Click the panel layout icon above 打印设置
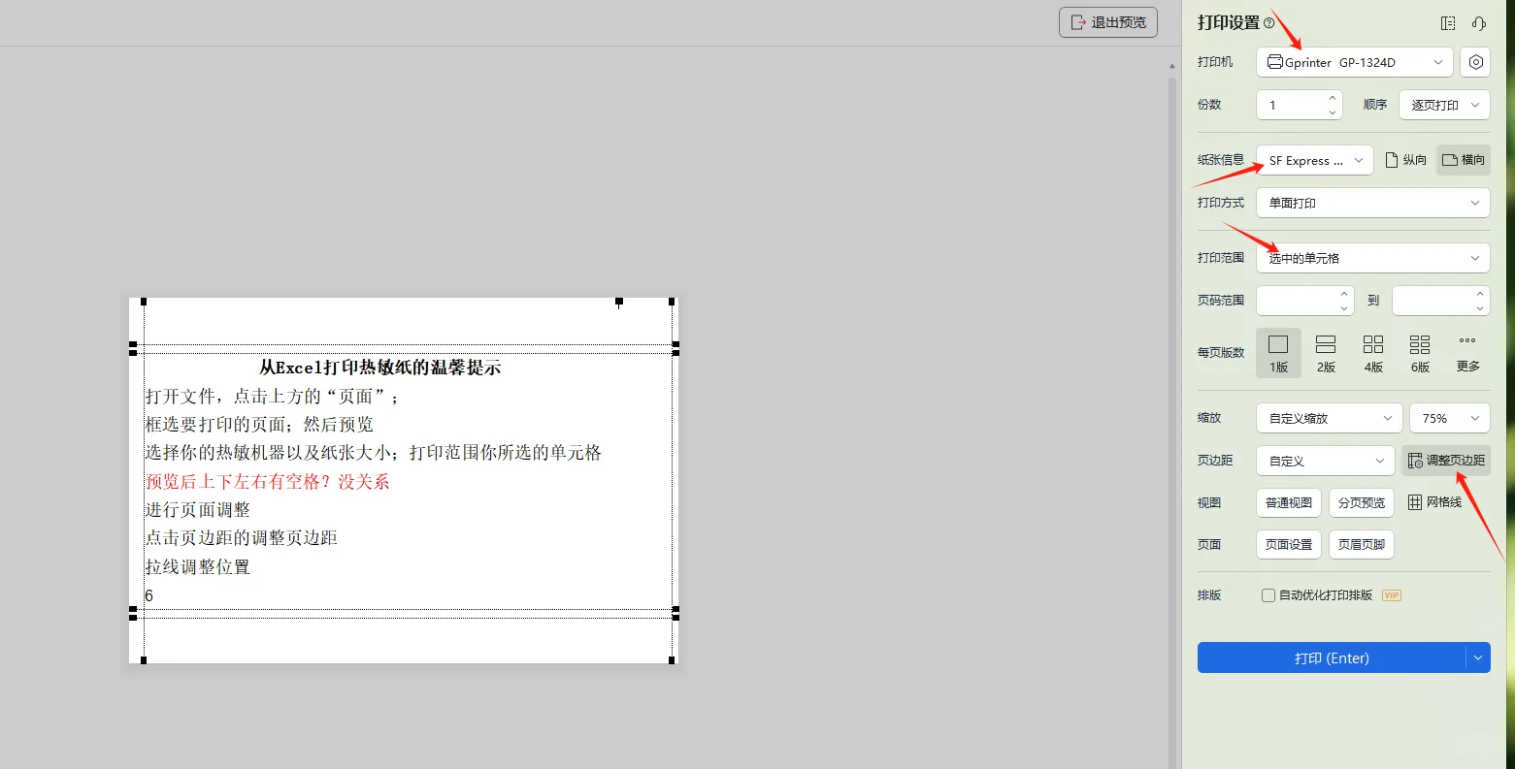 (1448, 23)
